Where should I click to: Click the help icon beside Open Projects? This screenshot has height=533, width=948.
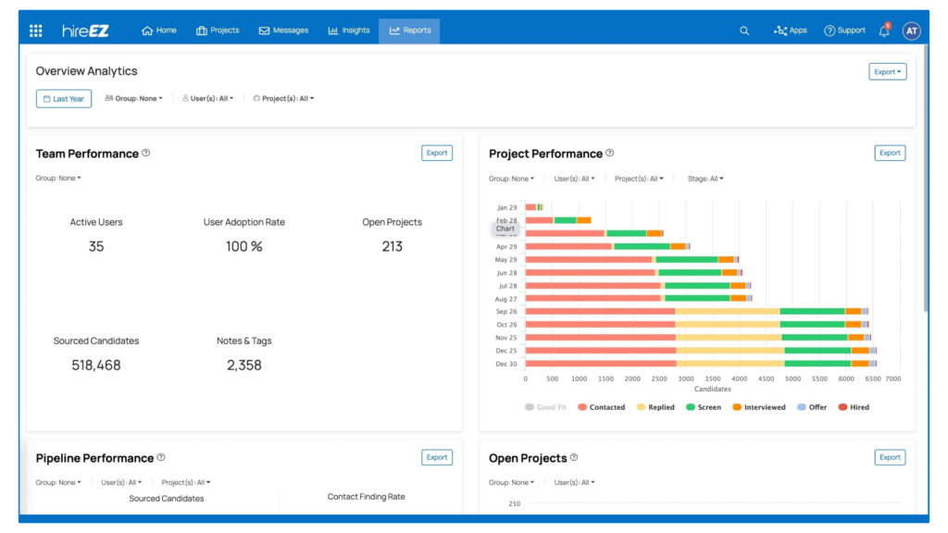(x=574, y=457)
